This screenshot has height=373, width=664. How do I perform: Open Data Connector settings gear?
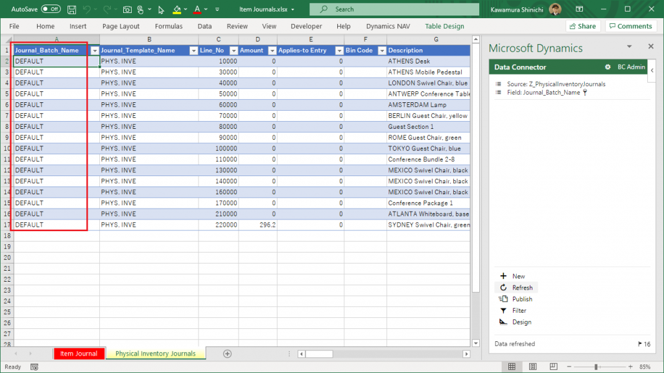[608, 67]
